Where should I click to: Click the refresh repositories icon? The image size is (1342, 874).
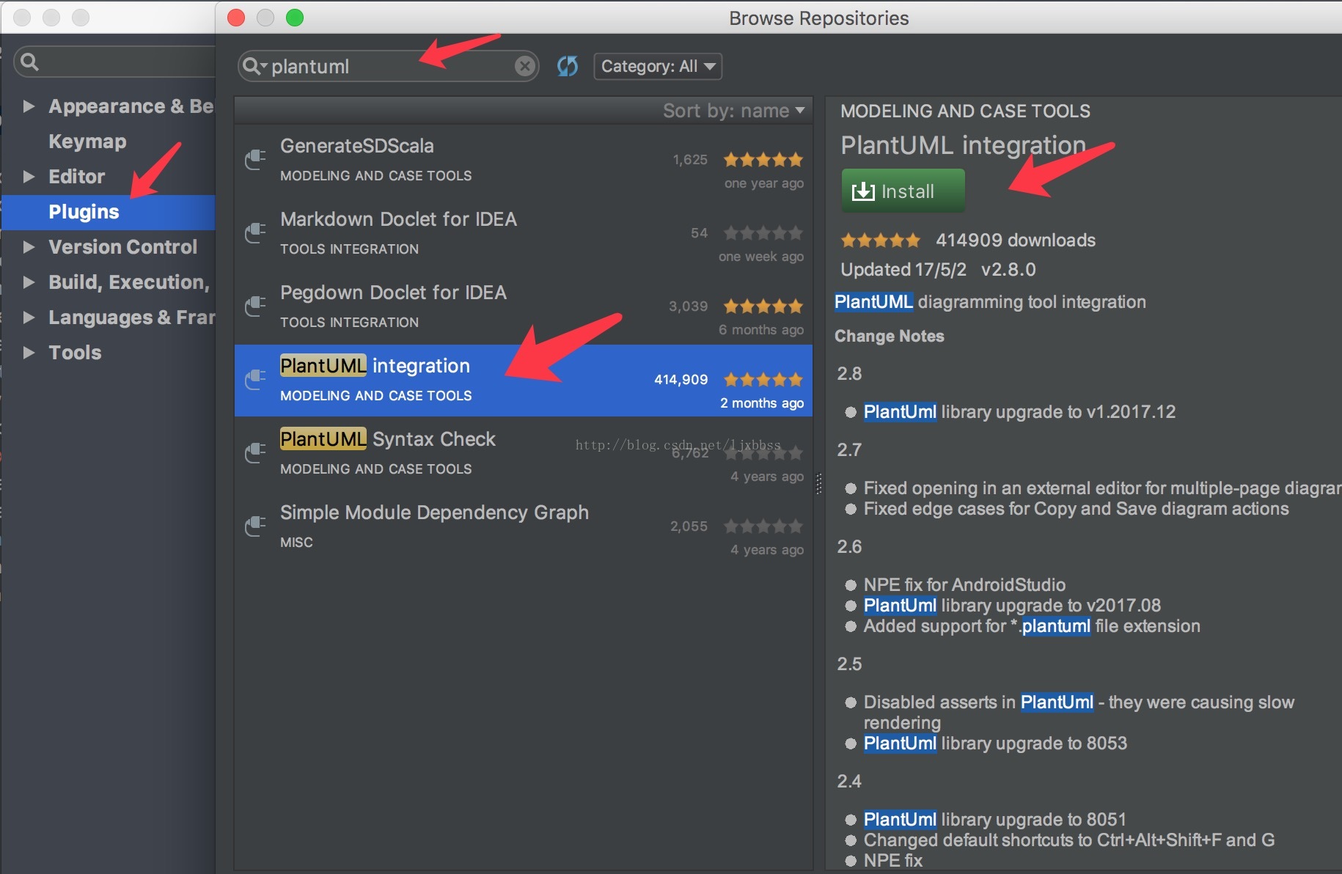[x=567, y=66]
